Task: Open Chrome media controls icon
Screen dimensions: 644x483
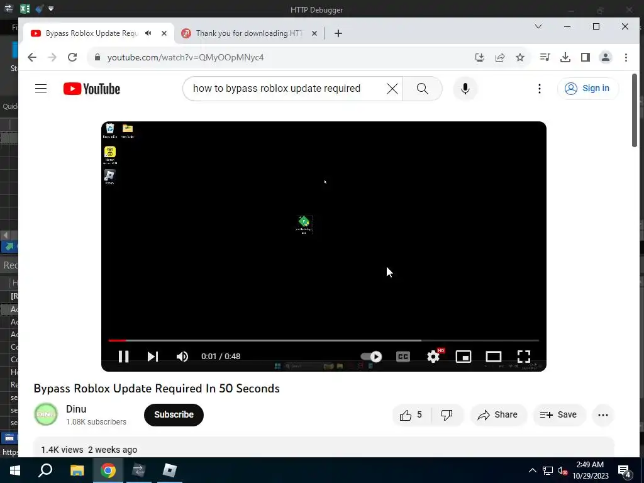Action: click(545, 57)
